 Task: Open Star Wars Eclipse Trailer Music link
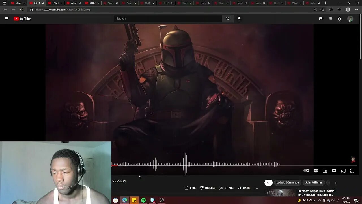316,193
